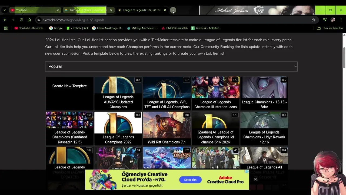Viewport: 346px width, 195px height.
Task: Click the page vertical scrollbar thumb
Action: [344, 58]
